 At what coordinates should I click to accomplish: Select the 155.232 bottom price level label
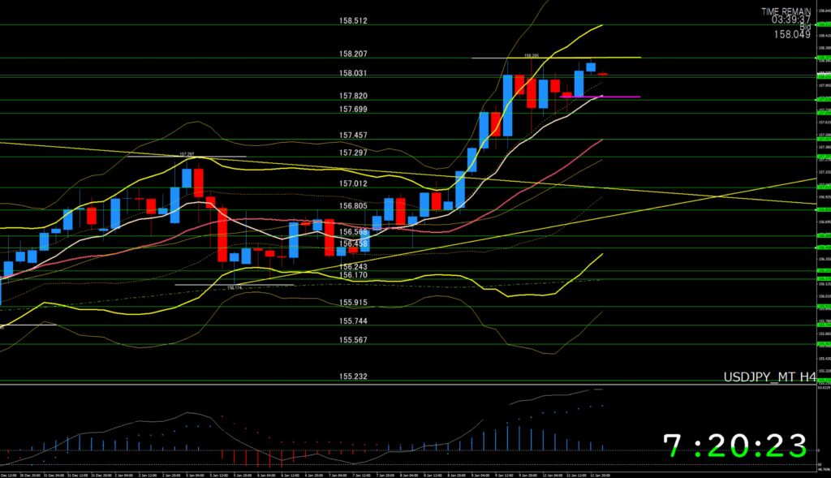point(354,377)
